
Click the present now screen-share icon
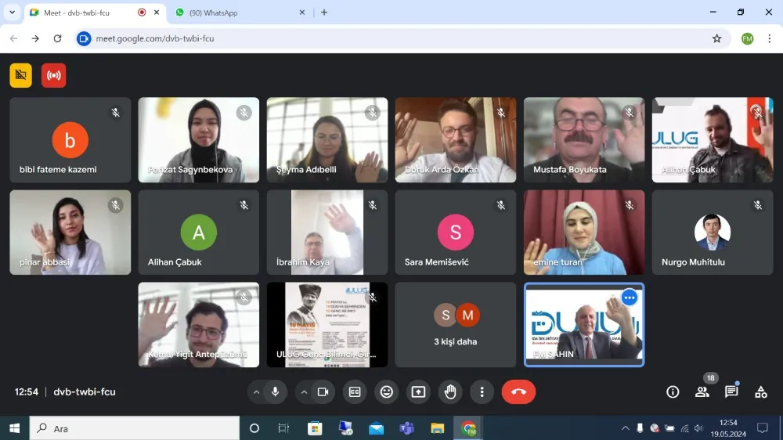418,392
